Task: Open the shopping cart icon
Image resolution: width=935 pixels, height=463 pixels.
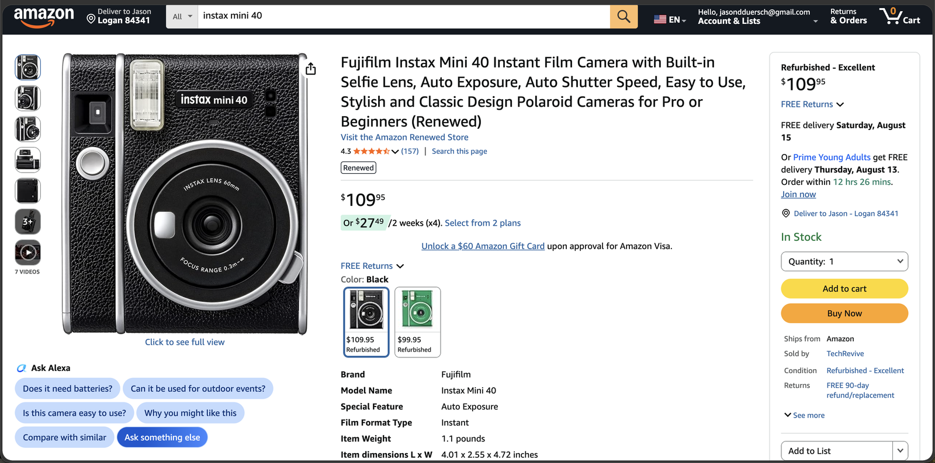Action: click(899, 16)
